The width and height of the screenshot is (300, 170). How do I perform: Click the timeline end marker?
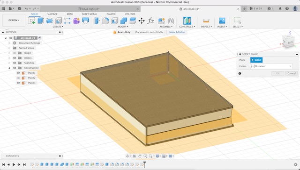145,164
